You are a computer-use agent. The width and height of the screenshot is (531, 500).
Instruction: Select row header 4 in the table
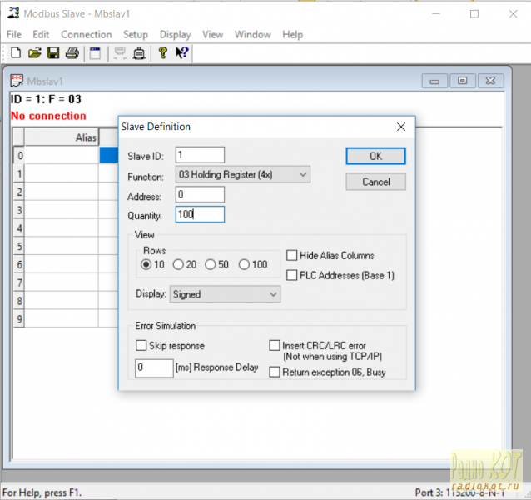(x=19, y=228)
